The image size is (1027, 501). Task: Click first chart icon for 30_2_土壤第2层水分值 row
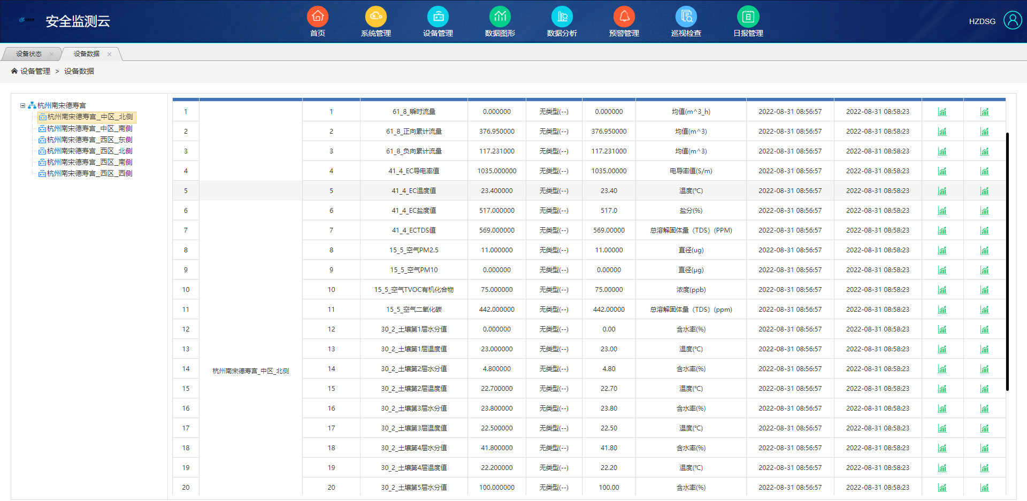[942, 369]
